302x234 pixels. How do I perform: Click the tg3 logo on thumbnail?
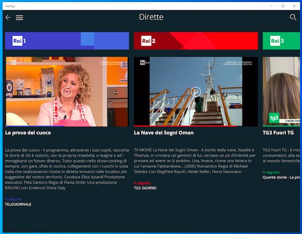pos(274,118)
